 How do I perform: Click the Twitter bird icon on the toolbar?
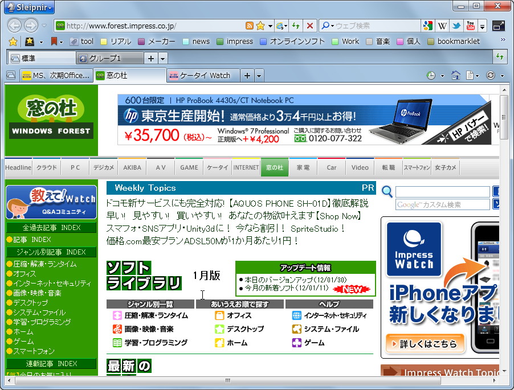pyautogui.click(x=456, y=26)
